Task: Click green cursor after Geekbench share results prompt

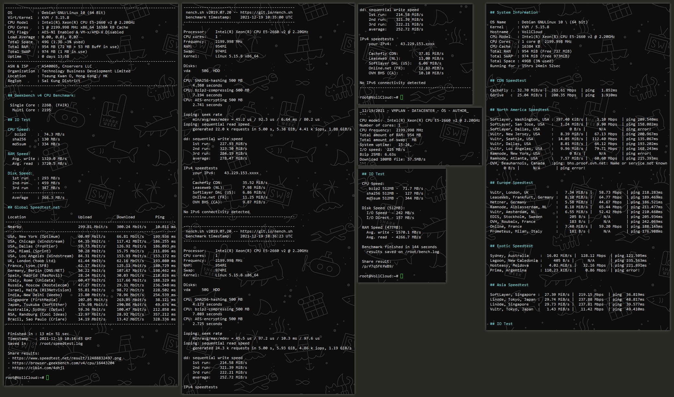Action: click(x=48, y=378)
